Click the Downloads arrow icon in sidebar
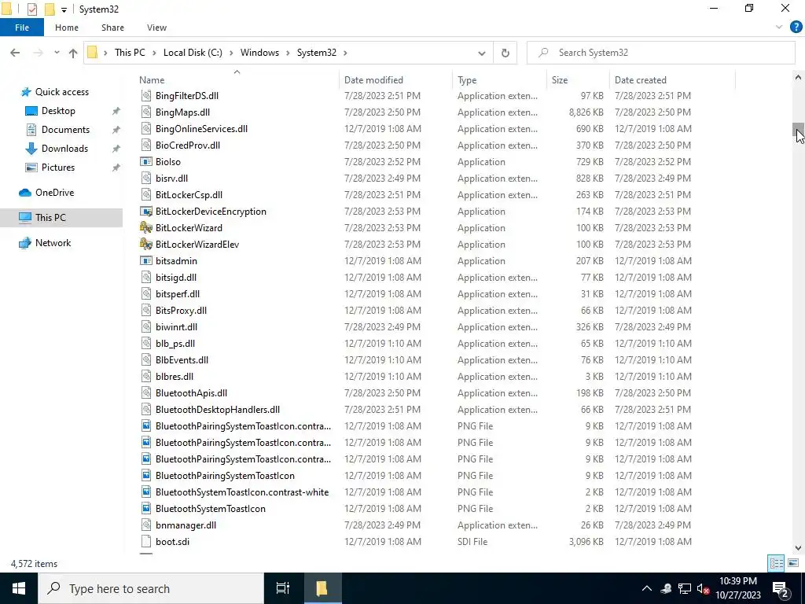This screenshot has height=604, width=805. 31,149
